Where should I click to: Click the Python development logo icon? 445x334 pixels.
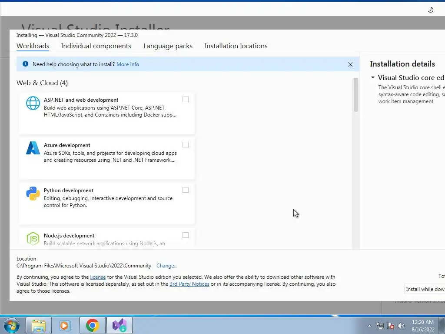point(33,194)
